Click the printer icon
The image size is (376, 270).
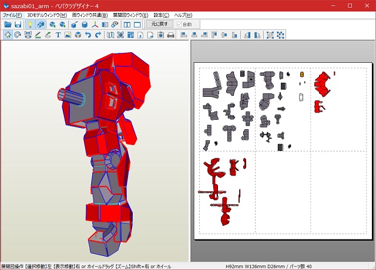pos(171,35)
